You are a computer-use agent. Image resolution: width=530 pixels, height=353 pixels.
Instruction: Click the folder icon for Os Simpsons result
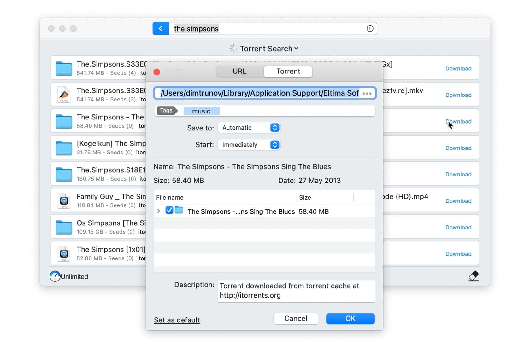(x=64, y=227)
